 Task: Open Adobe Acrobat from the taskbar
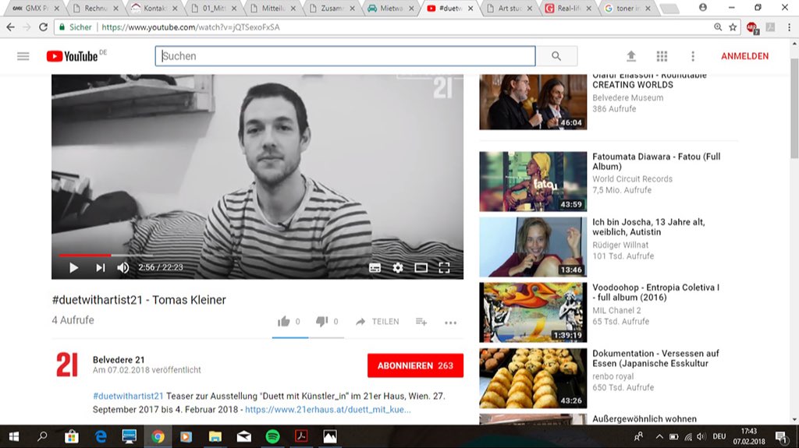(301, 436)
